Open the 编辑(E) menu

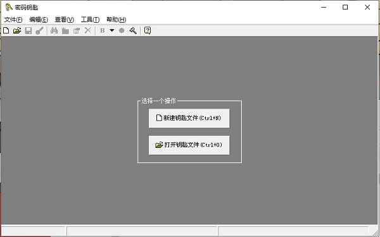click(39, 20)
